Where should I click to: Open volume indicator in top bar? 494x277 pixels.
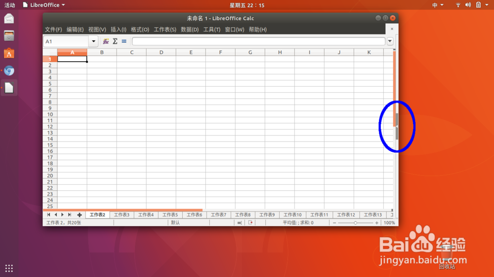tap(468, 5)
